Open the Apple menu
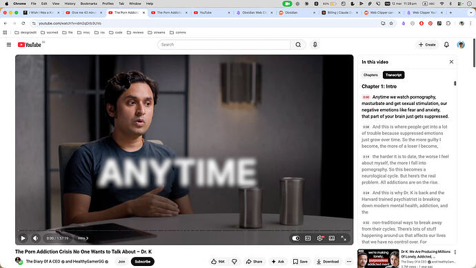 coord(6,3)
